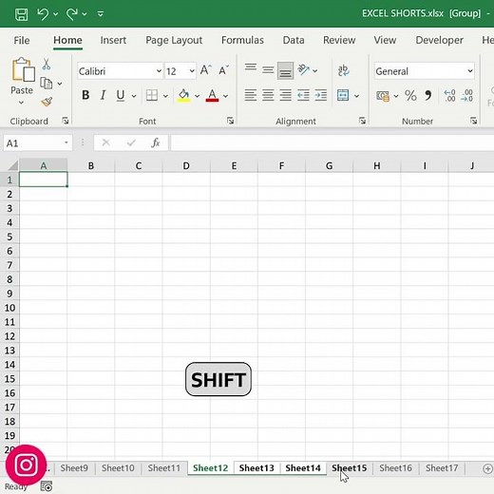494x494 pixels.
Task: Select the Sheet17 tab
Action: click(442, 467)
